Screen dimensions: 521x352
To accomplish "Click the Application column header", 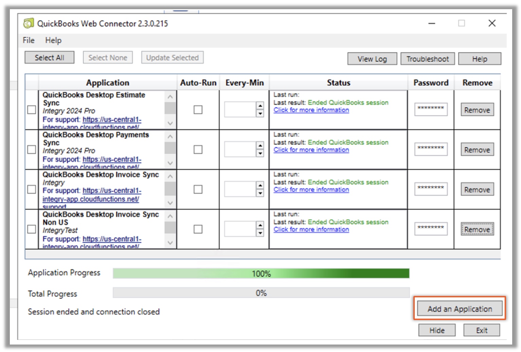I will pyautogui.click(x=108, y=83).
